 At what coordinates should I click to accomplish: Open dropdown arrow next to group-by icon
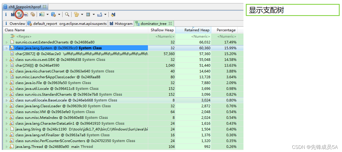82,15
